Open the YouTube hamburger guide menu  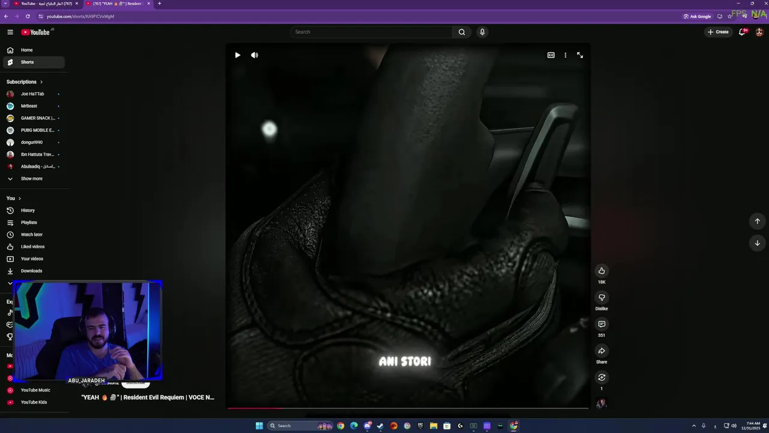[x=10, y=32]
